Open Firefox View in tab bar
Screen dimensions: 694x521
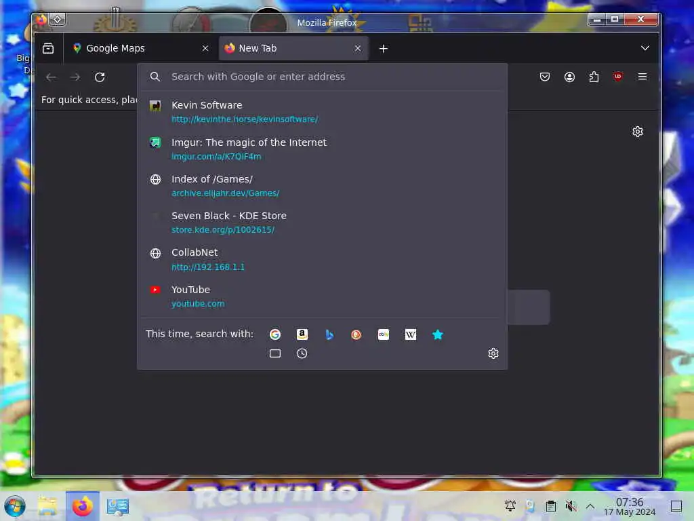[48, 48]
